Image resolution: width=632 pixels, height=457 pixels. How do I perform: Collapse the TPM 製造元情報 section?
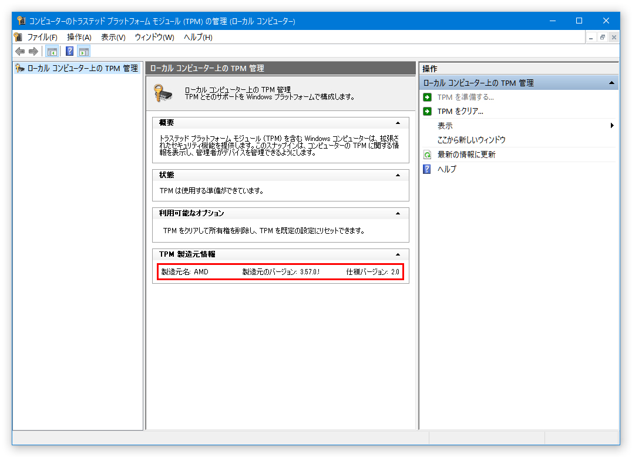[398, 255]
